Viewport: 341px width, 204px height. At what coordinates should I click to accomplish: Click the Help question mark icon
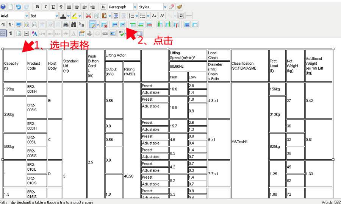(x=3, y=7)
